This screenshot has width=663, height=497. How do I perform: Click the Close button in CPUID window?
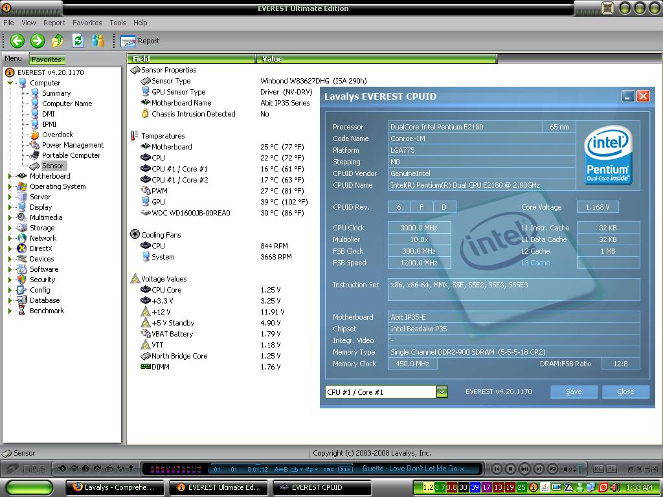625,392
